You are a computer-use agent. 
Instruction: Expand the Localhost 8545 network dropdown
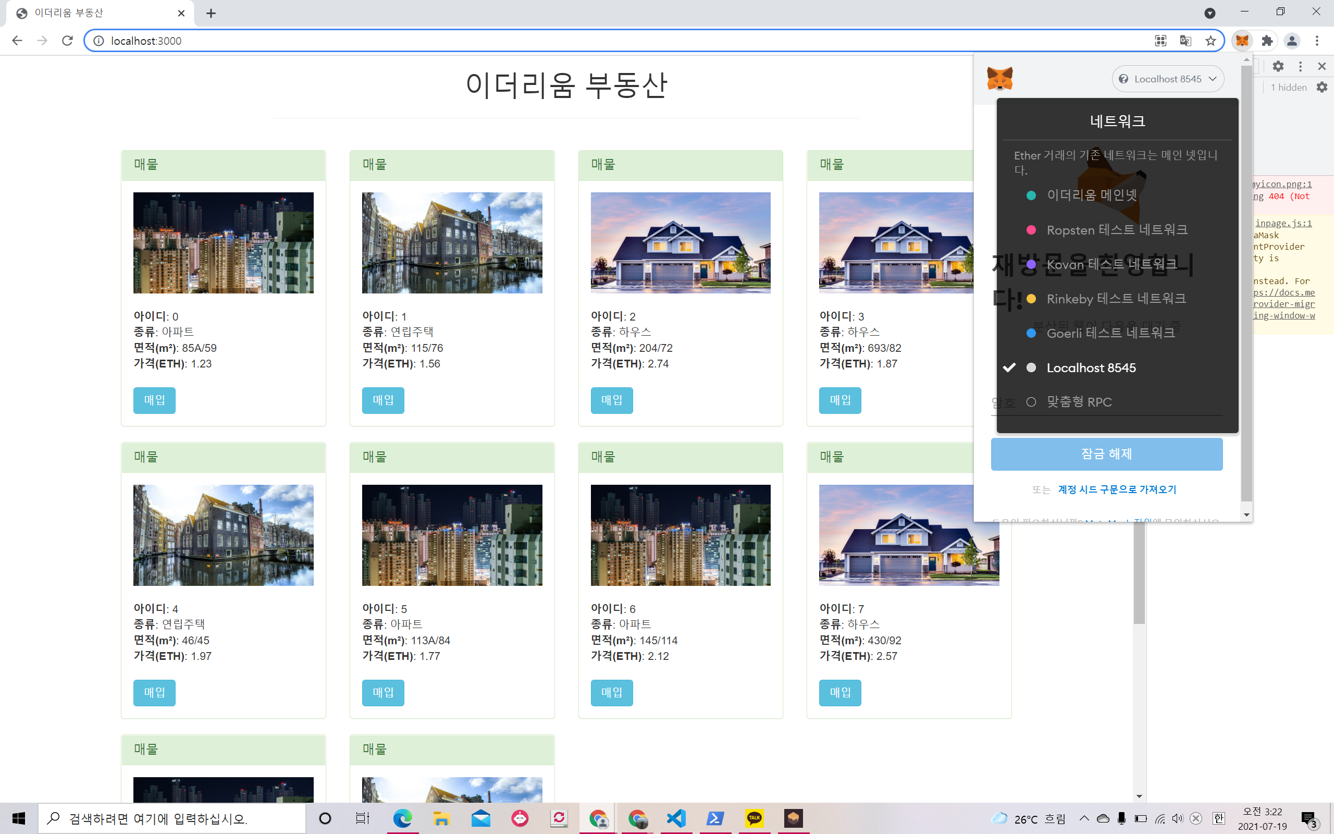coord(1168,79)
